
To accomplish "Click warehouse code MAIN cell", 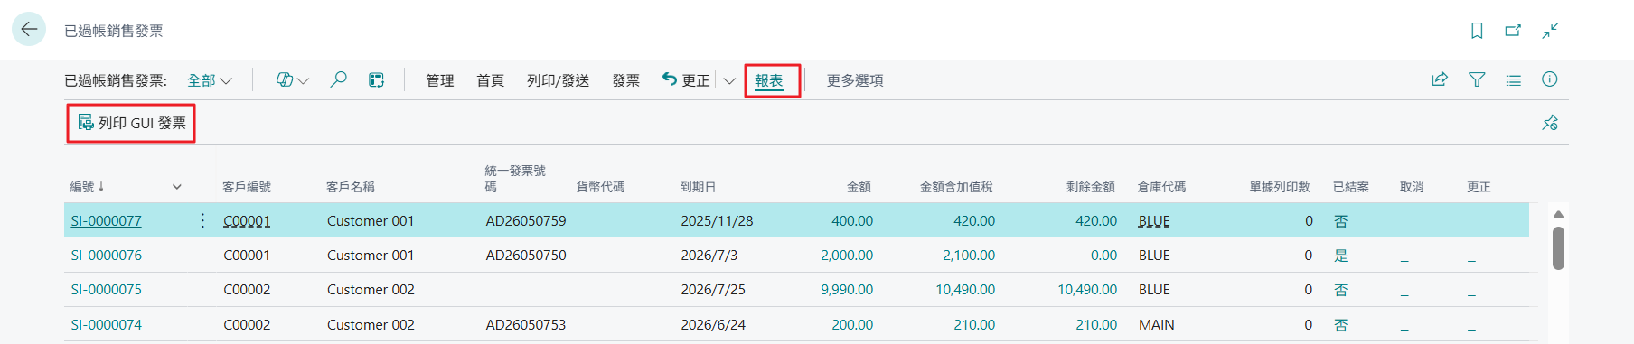I will point(1157,324).
